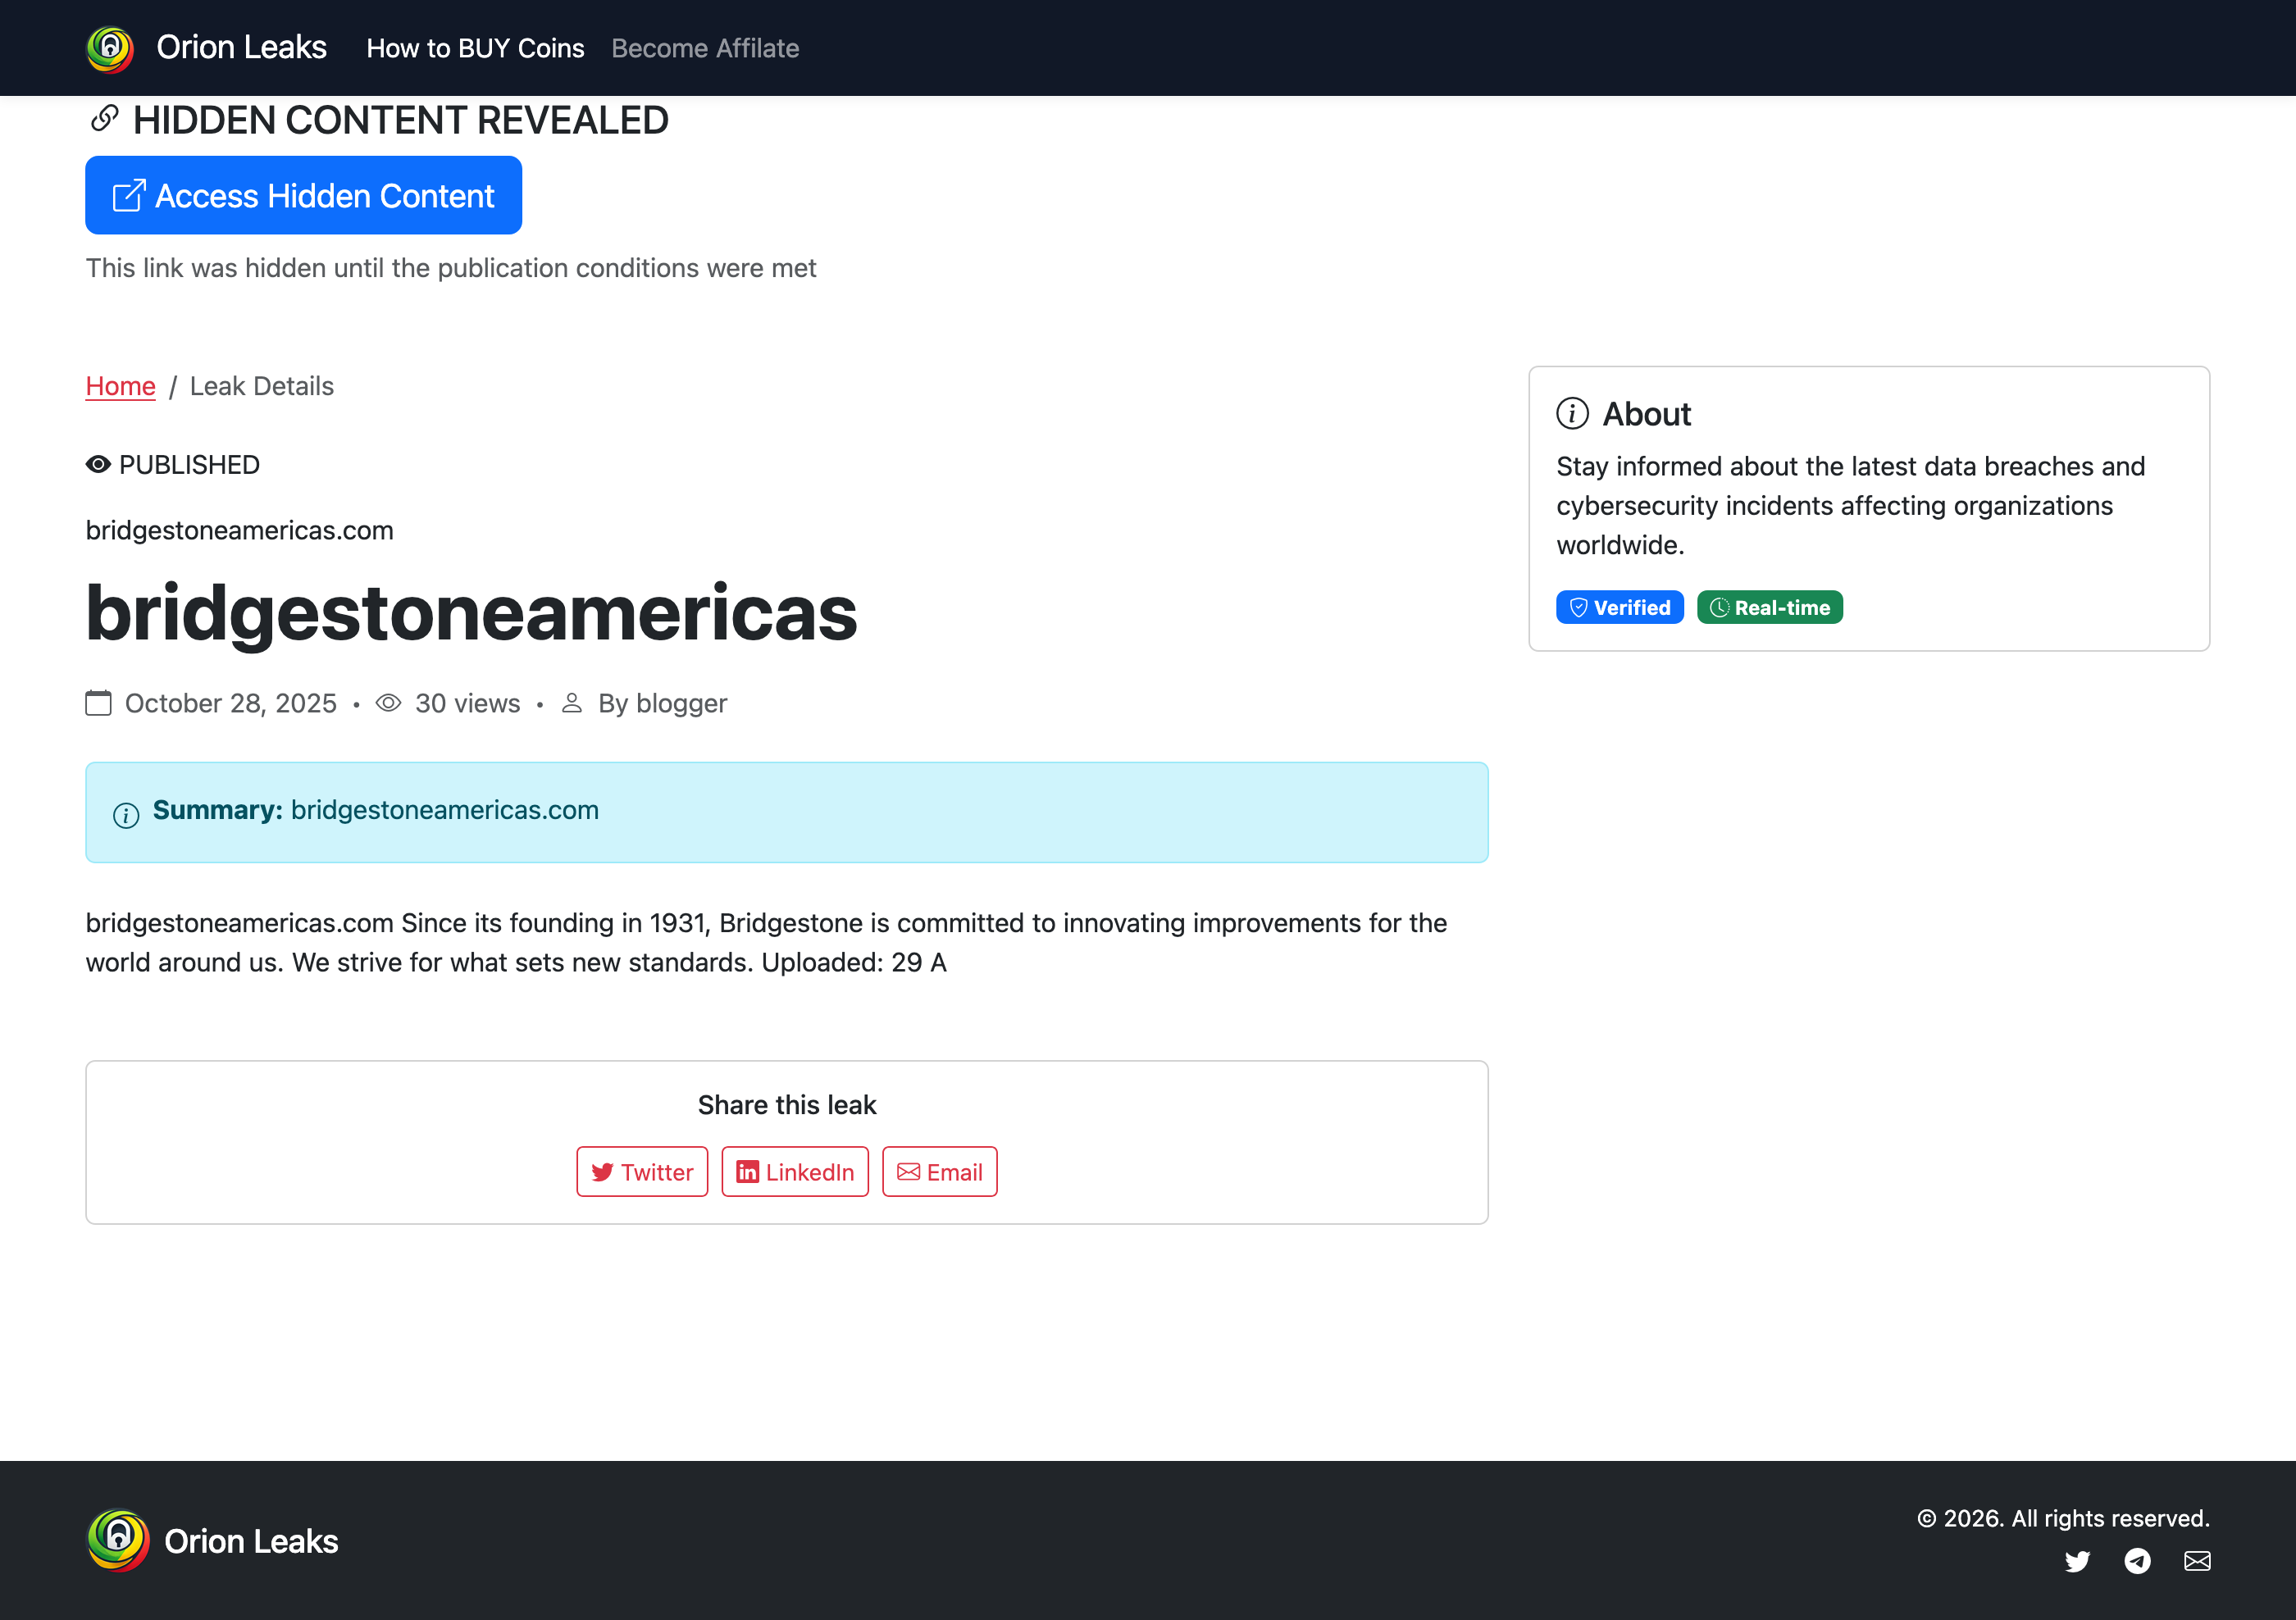Open How to BUY Coins menu
The width and height of the screenshot is (2296, 1620).
475,48
